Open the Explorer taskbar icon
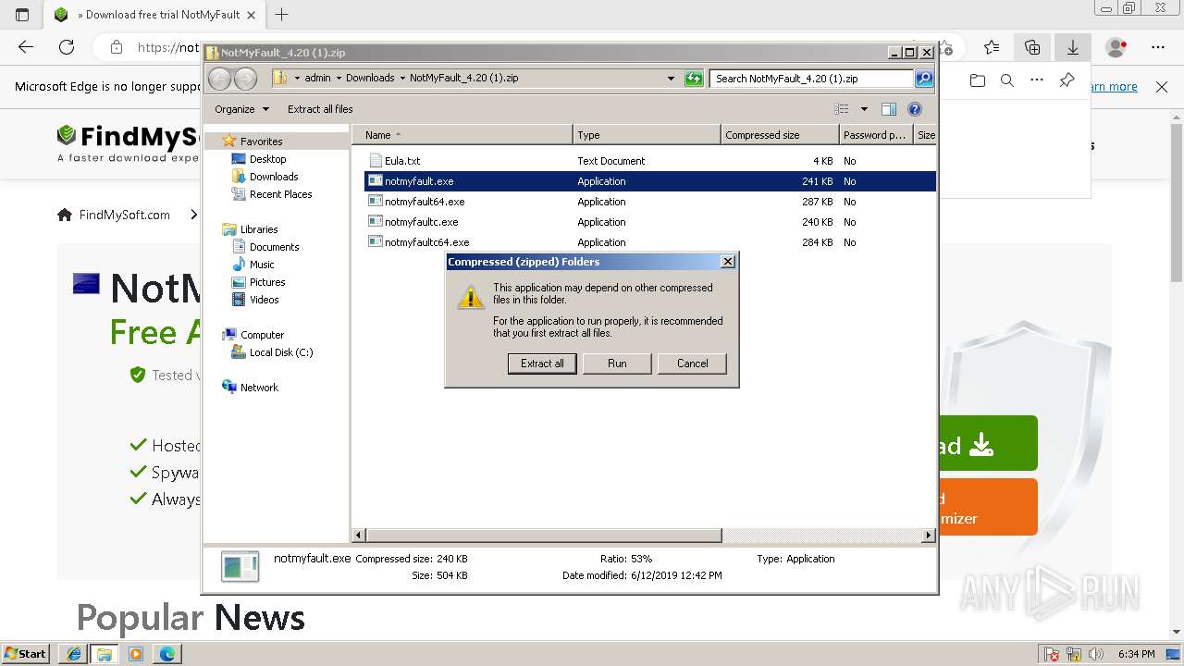The height and width of the screenshot is (666, 1184). (x=105, y=654)
